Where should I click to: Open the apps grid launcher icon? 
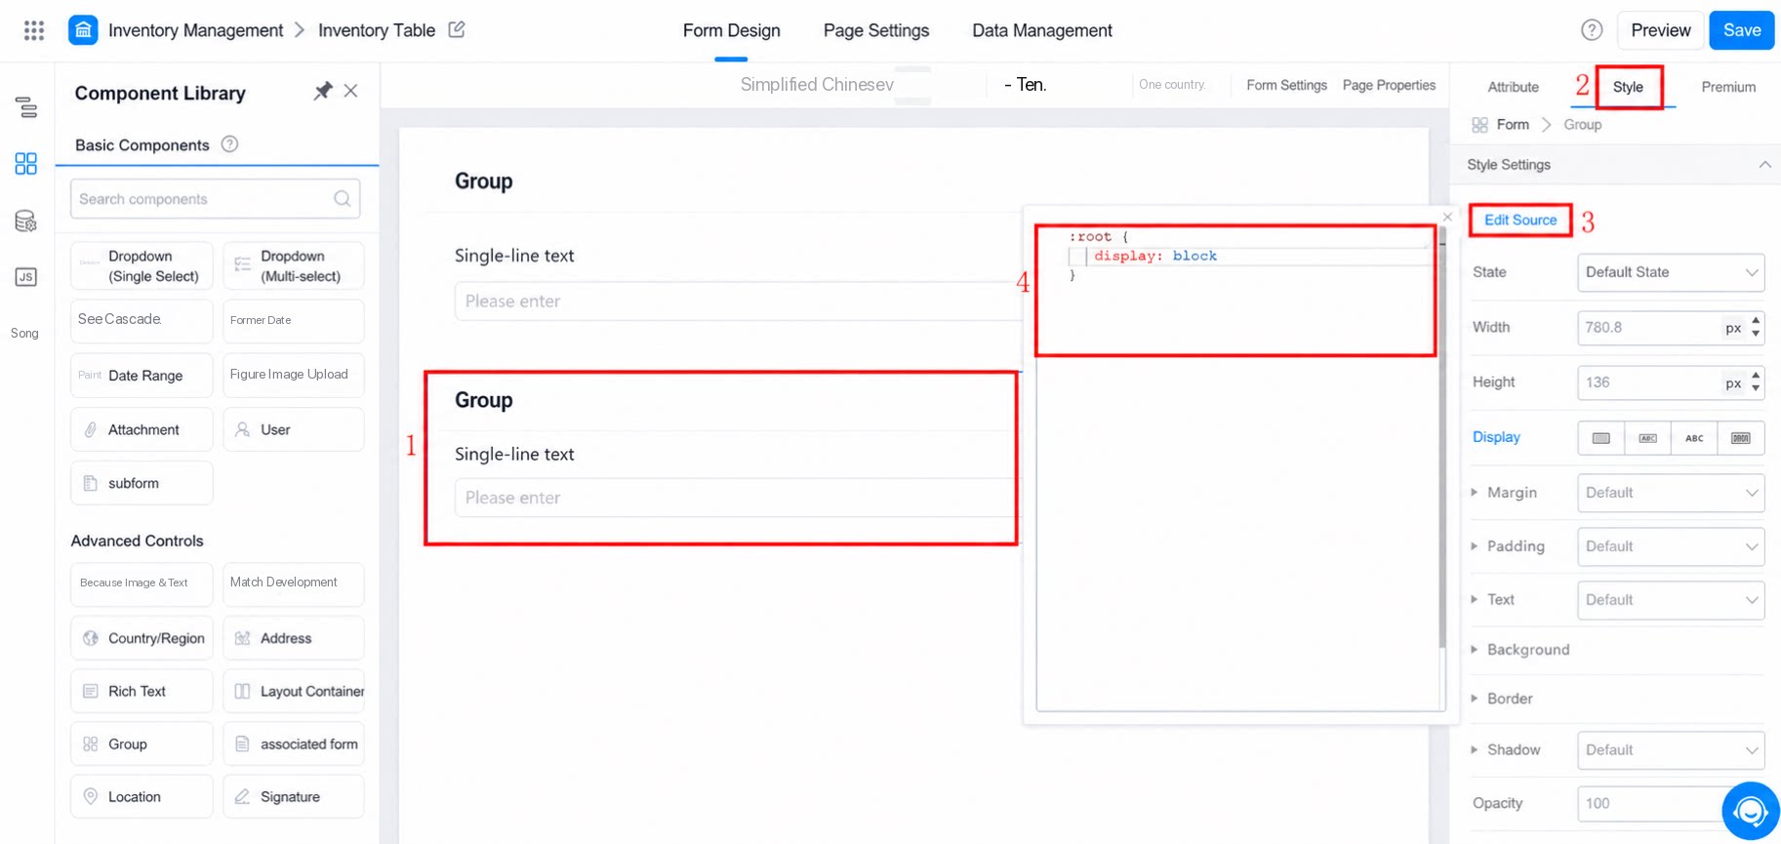click(34, 30)
